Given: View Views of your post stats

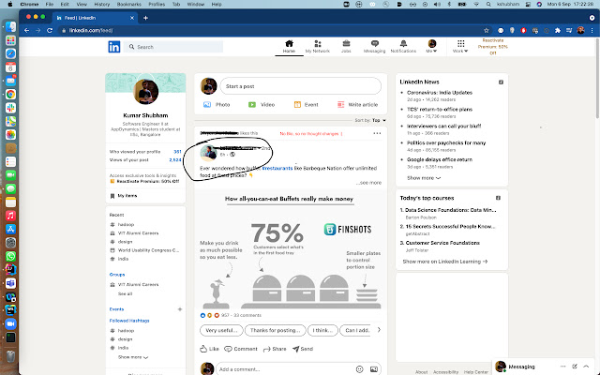Looking at the screenshot, I should (145, 160).
